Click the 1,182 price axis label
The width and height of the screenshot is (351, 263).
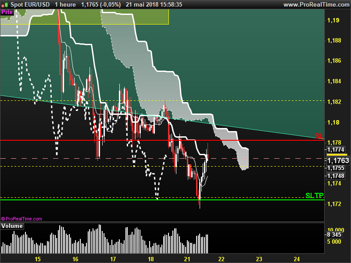click(x=334, y=102)
